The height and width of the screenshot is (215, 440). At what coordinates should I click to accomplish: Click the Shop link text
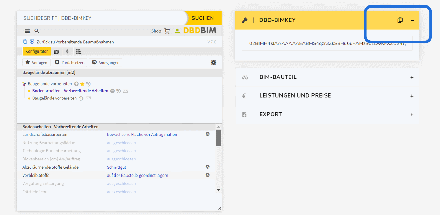coord(156,31)
